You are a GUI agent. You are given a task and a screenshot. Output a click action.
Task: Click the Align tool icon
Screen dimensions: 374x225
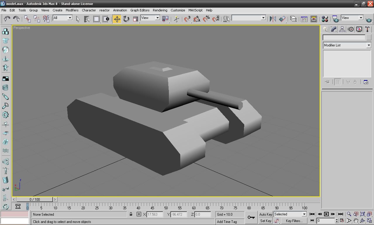[282, 19]
